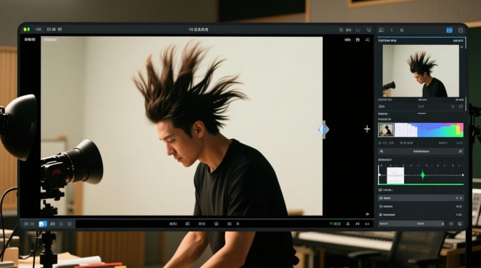This screenshot has width=481, height=268.
Task: Click the share icon on the wide panel button
Action: 382,152
